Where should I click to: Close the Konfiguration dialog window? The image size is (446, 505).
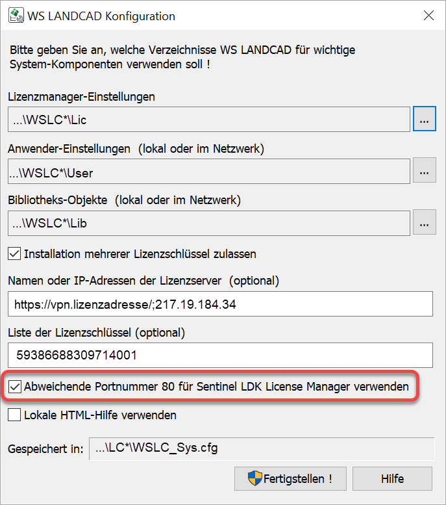[428, 16]
